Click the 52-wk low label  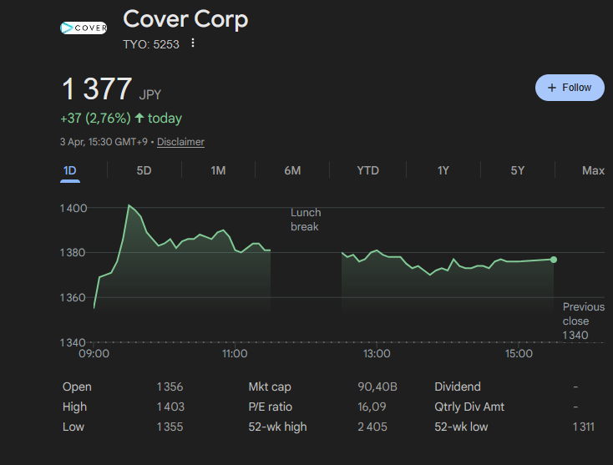461,427
